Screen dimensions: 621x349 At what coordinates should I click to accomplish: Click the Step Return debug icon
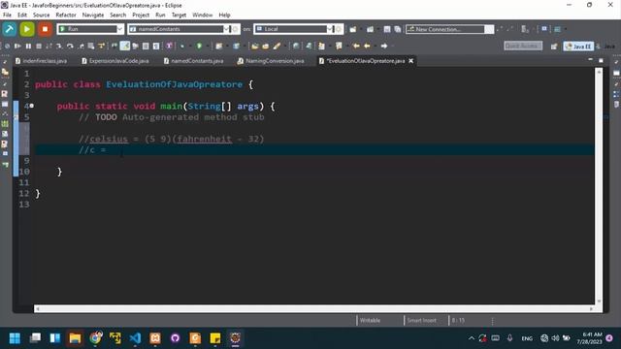coord(81,46)
